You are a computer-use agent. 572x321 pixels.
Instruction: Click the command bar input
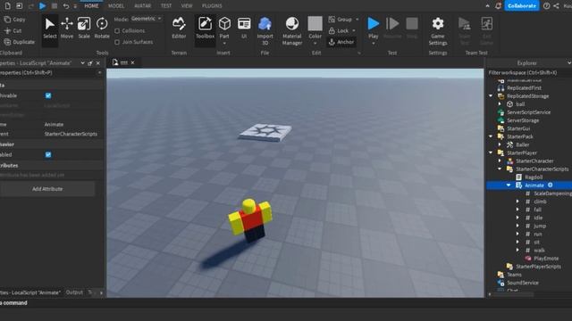click(286, 303)
